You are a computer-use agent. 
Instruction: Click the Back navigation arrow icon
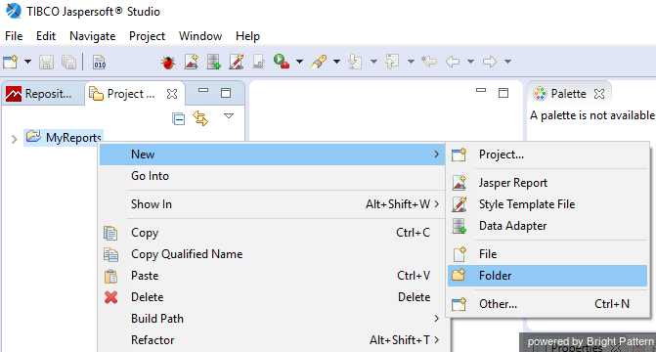coord(453,62)
